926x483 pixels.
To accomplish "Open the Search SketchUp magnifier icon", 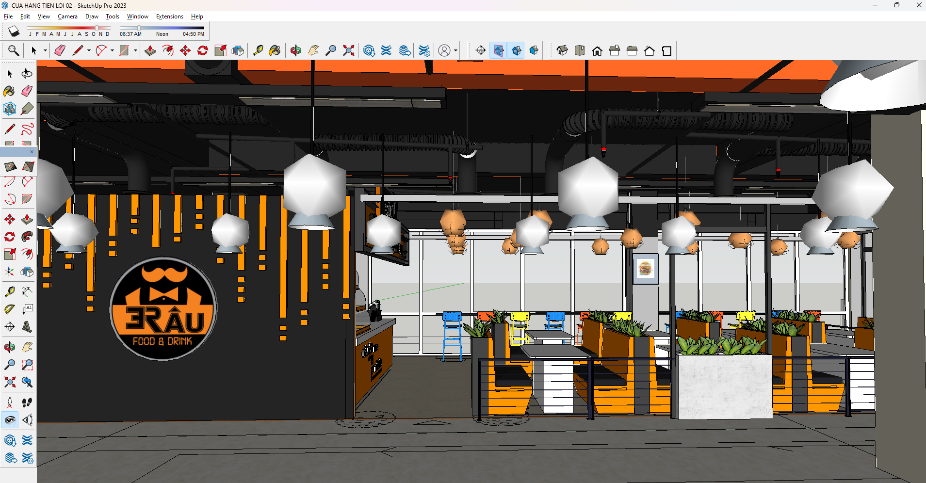I will tap(14, 50).
